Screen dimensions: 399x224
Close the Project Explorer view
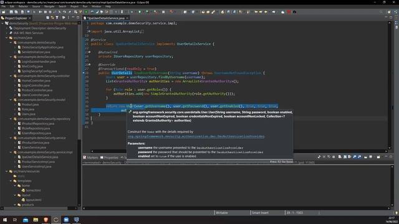coord(30,18)
